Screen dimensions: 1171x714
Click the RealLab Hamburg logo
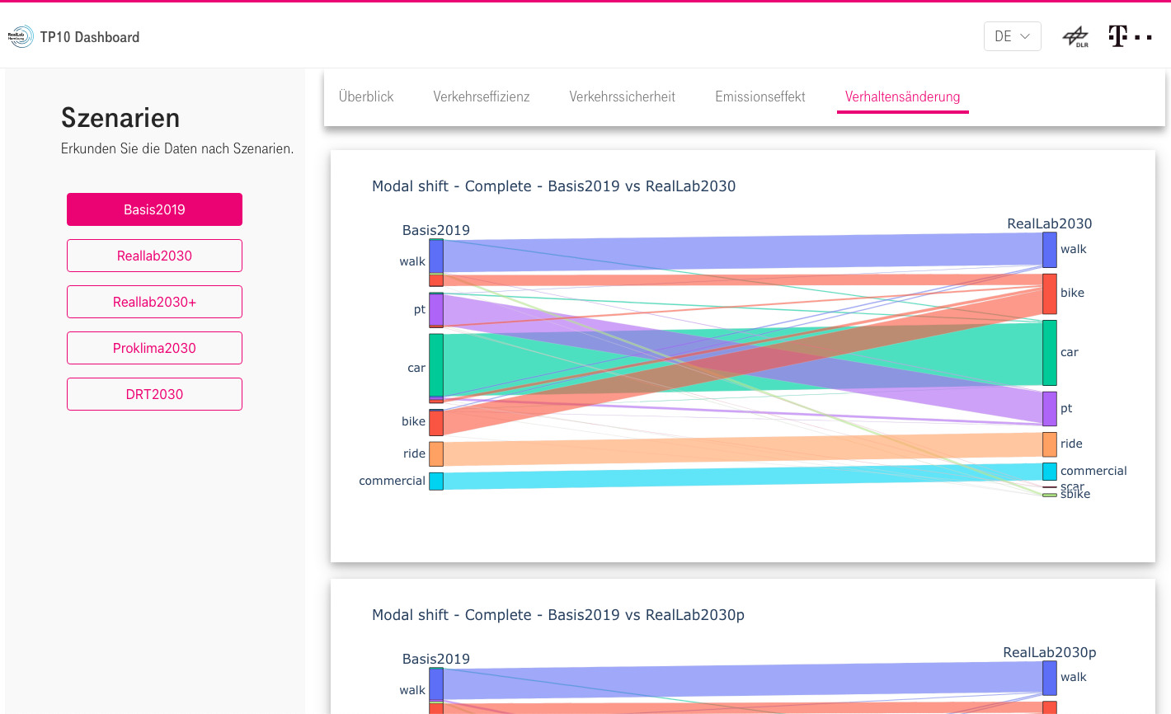click(x=21, y=36)
